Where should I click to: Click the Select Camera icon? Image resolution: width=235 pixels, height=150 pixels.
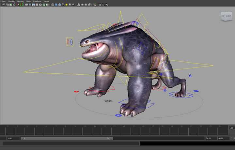click(4, 5)
